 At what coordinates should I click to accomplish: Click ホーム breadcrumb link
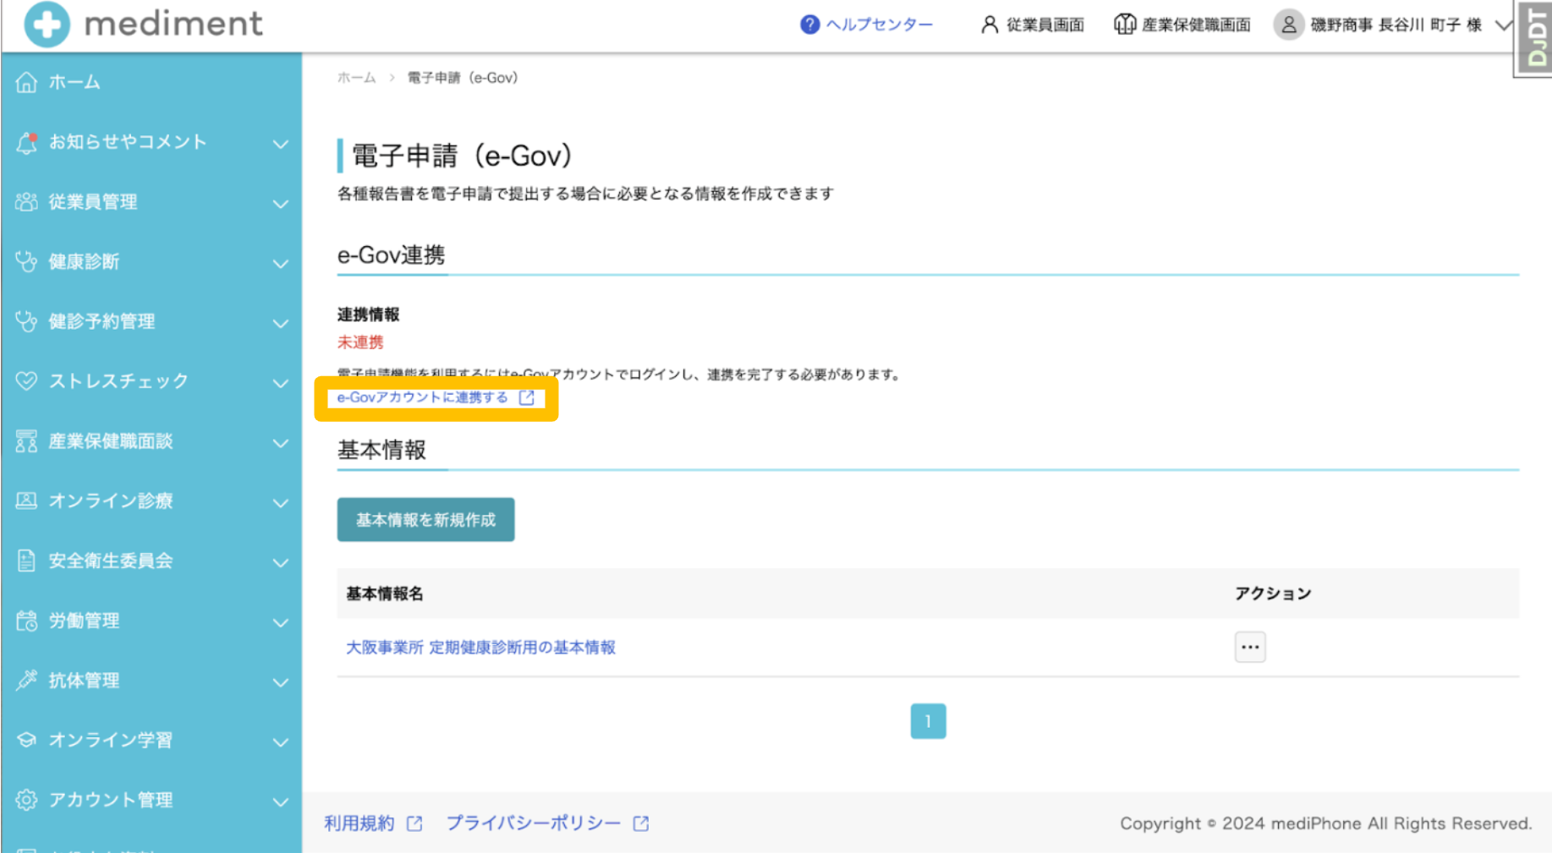[357, 78]
